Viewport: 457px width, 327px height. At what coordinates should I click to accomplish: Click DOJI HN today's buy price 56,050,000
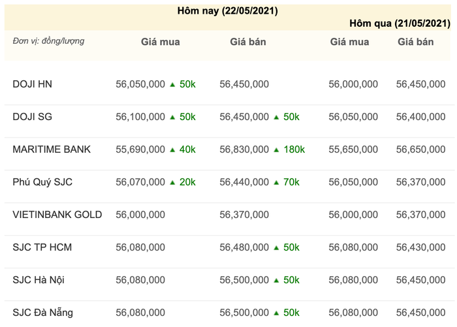[x=140, y=84]
